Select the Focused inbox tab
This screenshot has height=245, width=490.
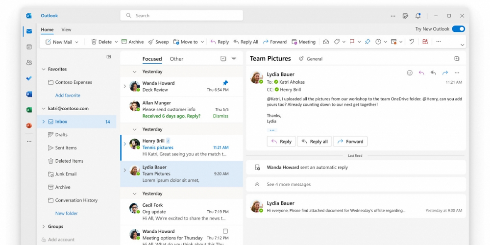pos(152,59)
